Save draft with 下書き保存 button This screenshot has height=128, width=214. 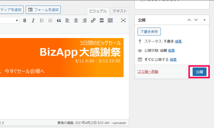pos(149,32)
